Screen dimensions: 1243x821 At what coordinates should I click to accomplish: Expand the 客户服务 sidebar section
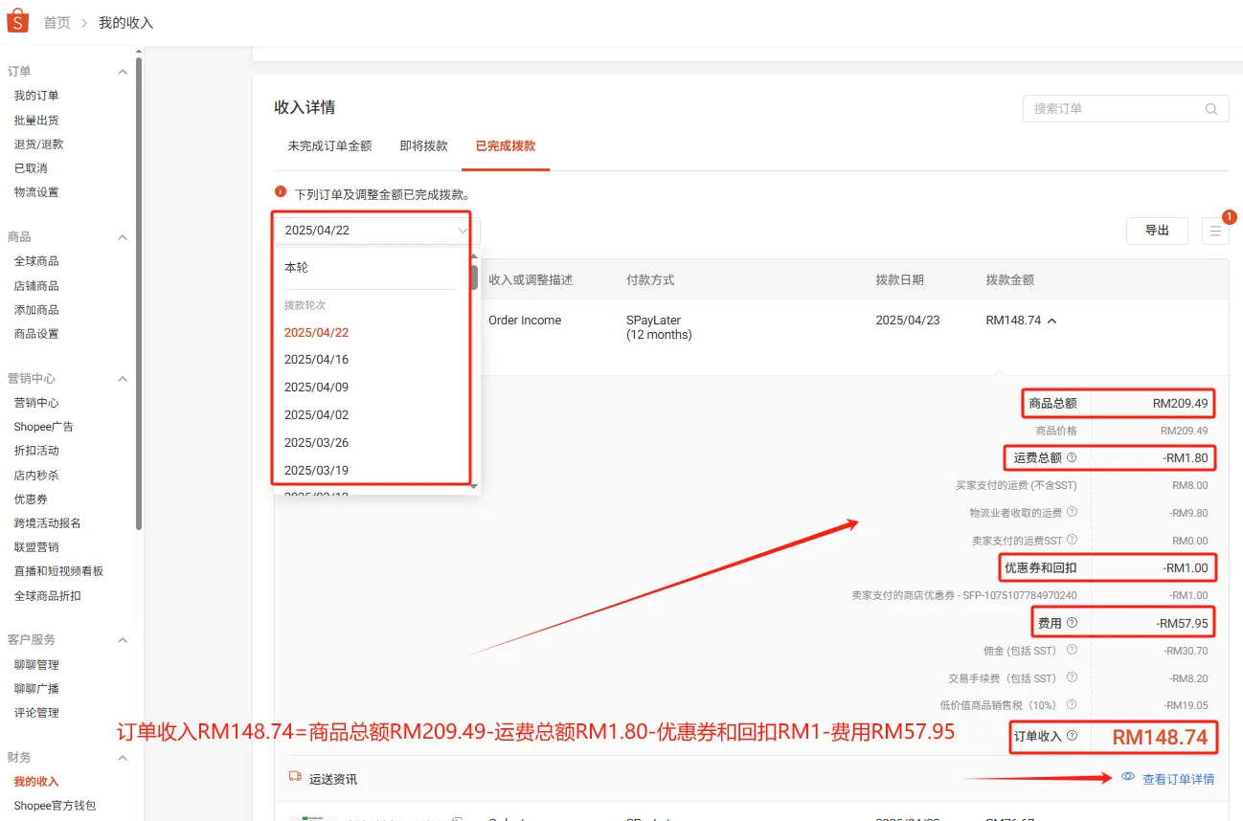[x=122, y=639]
